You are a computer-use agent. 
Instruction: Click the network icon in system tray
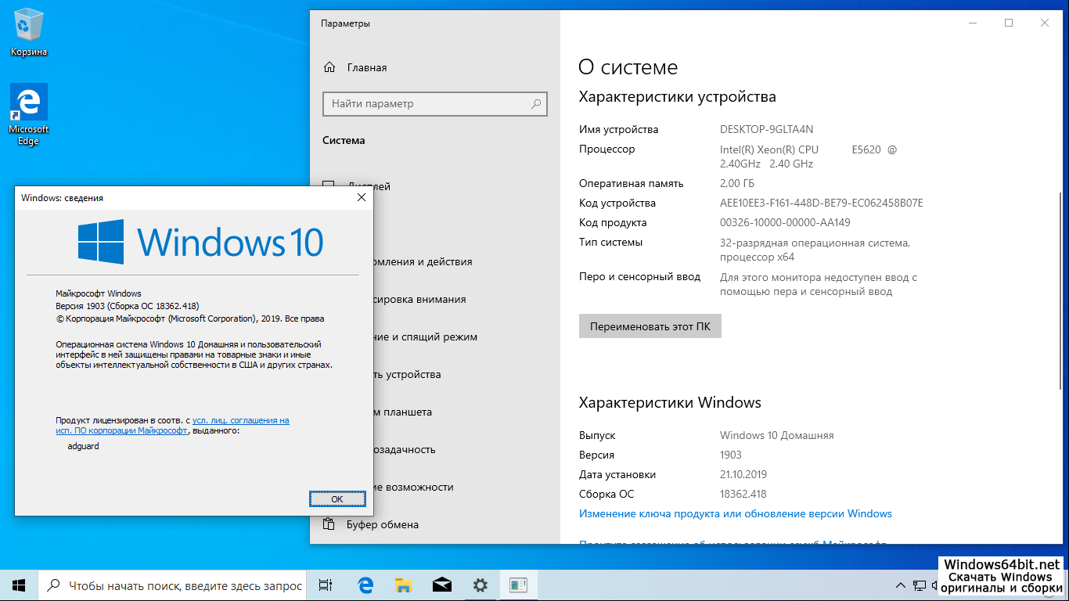(920, 585)
